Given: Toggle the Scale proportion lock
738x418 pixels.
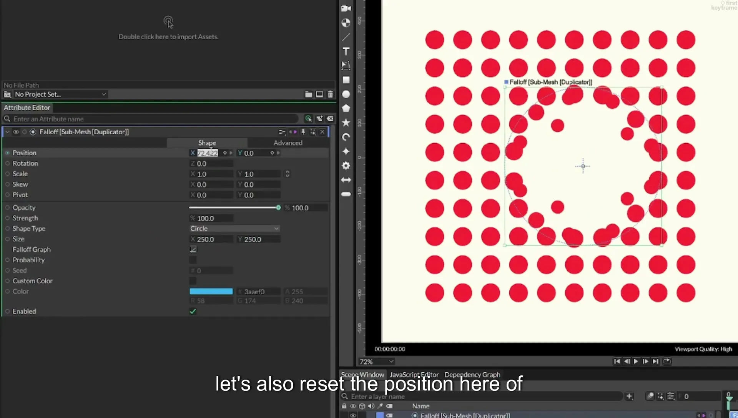Looking at the screenshot, I should 287,174.
